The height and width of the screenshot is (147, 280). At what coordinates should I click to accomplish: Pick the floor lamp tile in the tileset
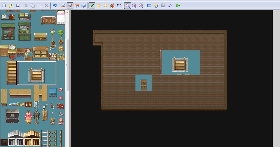pyautogui.click(x=53, y=37)
